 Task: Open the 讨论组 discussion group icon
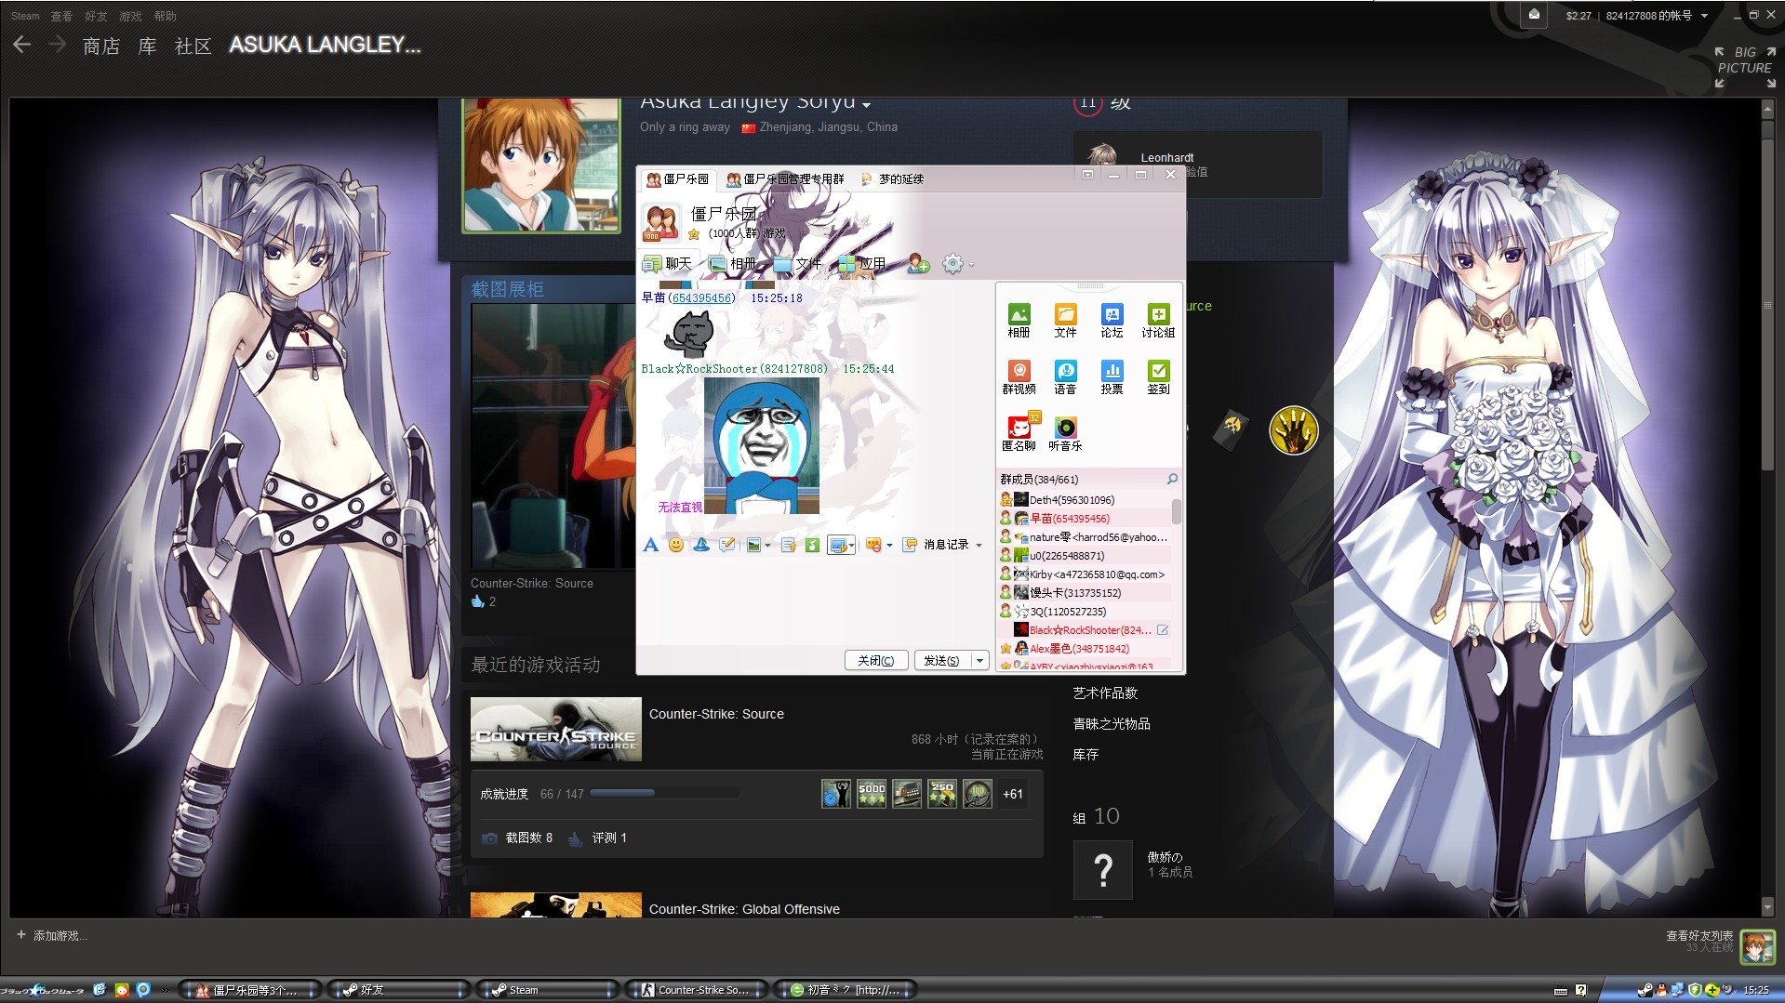point(1158,321)
